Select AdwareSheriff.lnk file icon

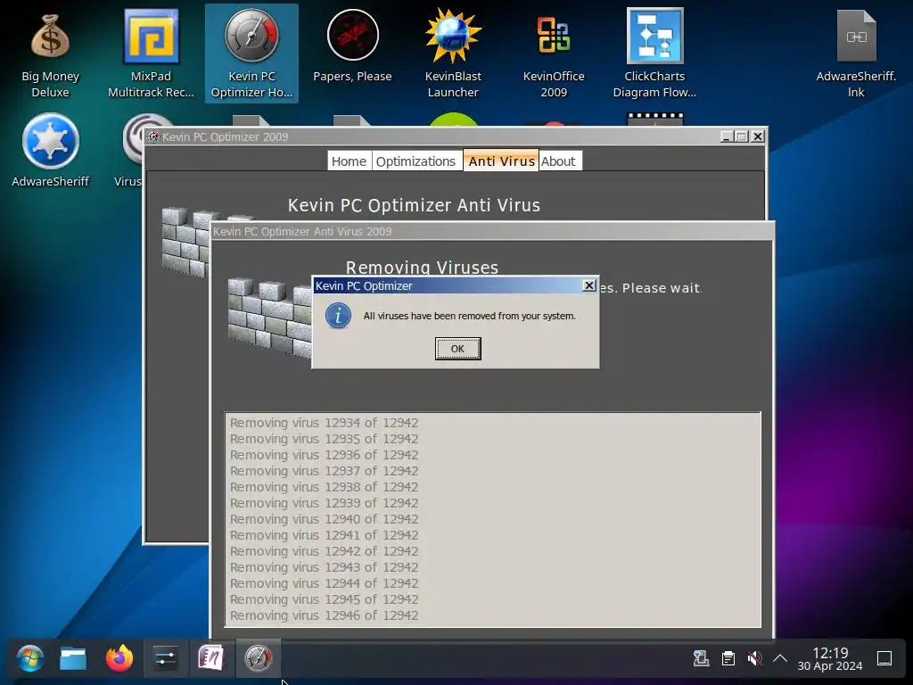[856, 54]
